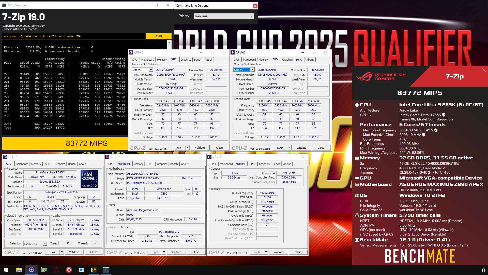Expand Tools arrow in CPU-Z Mainboard window
This screenshot has width=488, height=275.
coord(164,252)
